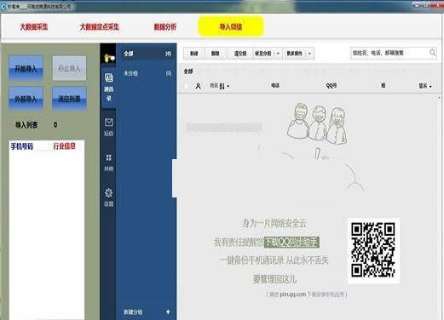Switch to the 大数据定点采集 tab
This screenshot has width=444, height=320.
click(x=100, y=27)
